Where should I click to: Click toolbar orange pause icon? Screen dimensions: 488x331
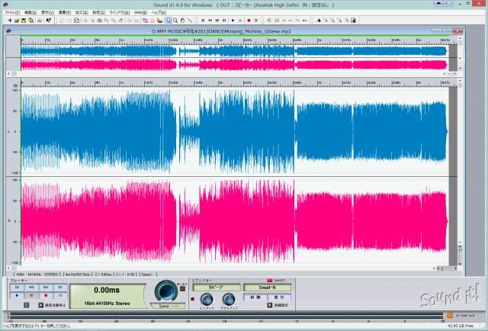coord(256,21)
